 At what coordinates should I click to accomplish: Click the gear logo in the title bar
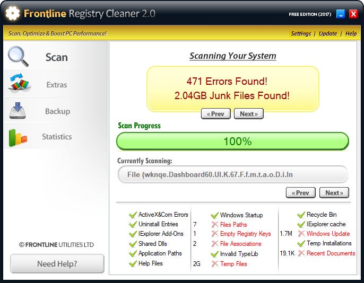tap(12, 13)
